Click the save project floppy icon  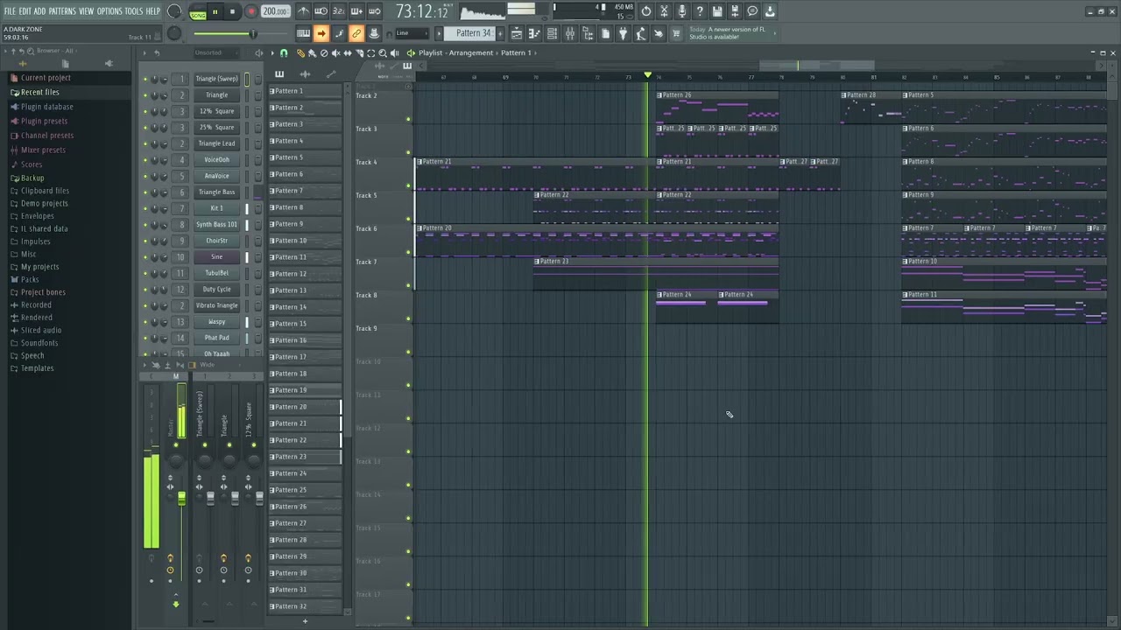pyautogui.click(x=716, y=11)
